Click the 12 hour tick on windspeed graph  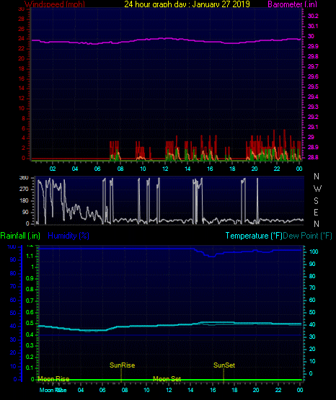pos(165,169)
